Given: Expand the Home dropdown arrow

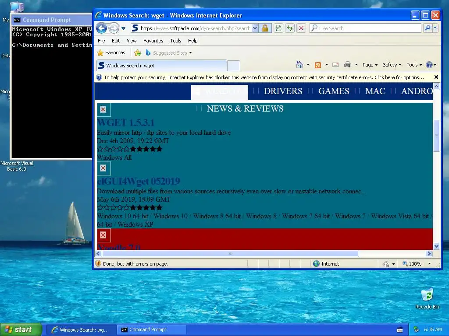Looking at the screenshot, I should click(x=308, y=65).
